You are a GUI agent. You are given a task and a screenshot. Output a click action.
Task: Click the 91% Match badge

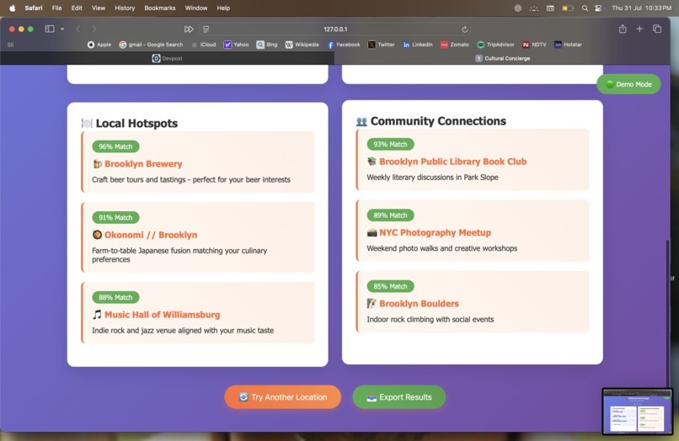tap(115, 217)
